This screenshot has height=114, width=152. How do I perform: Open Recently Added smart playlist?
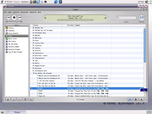pyautogui.click(x=17, y=47)
